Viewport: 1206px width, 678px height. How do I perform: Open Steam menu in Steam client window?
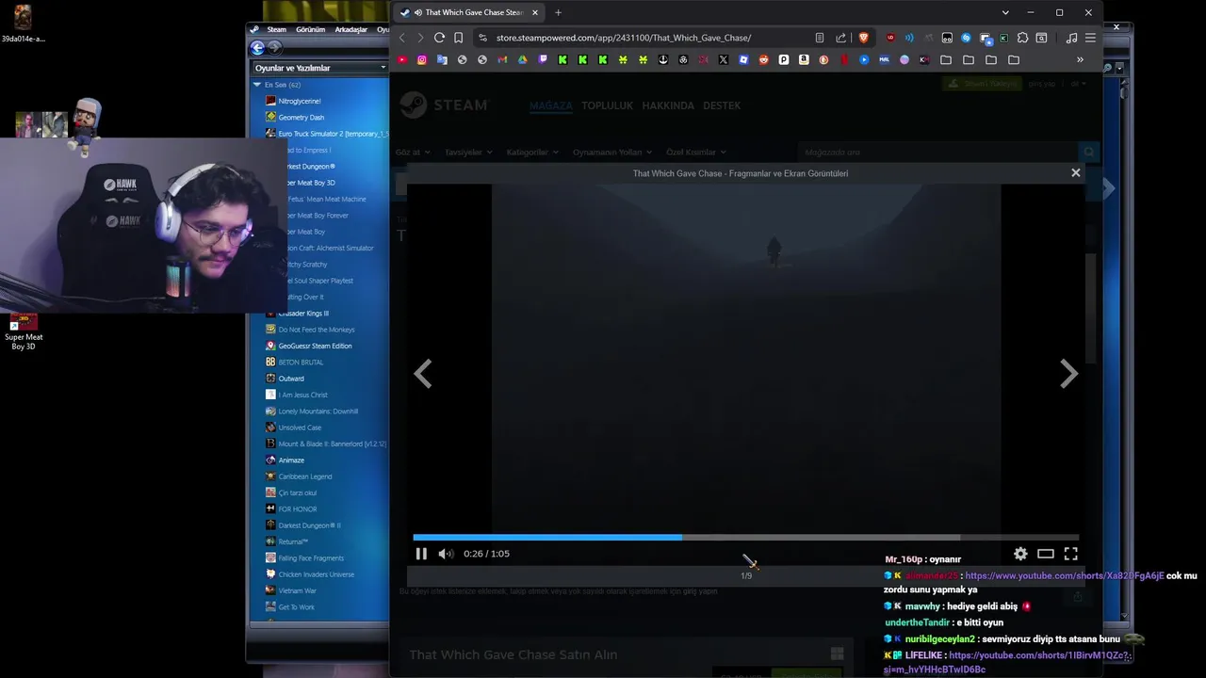tap(276, 29)
